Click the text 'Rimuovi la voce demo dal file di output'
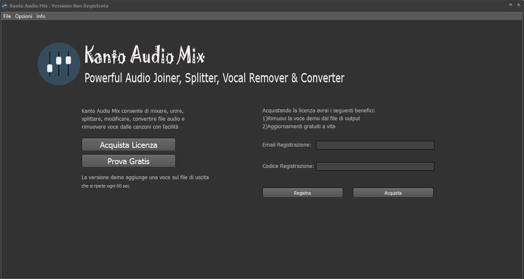 [x=313, y=119]
